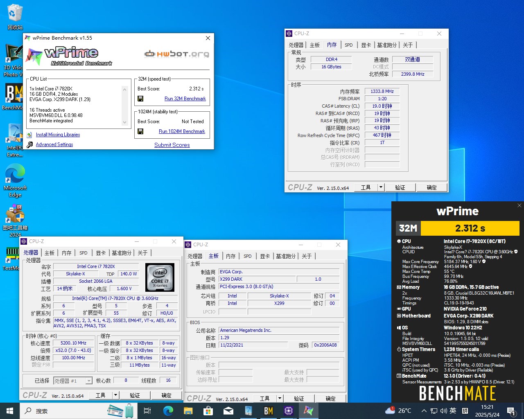Click the CPU-Z taskbar icon
Screen dimensions: 524x419
[x=289, y=411]
